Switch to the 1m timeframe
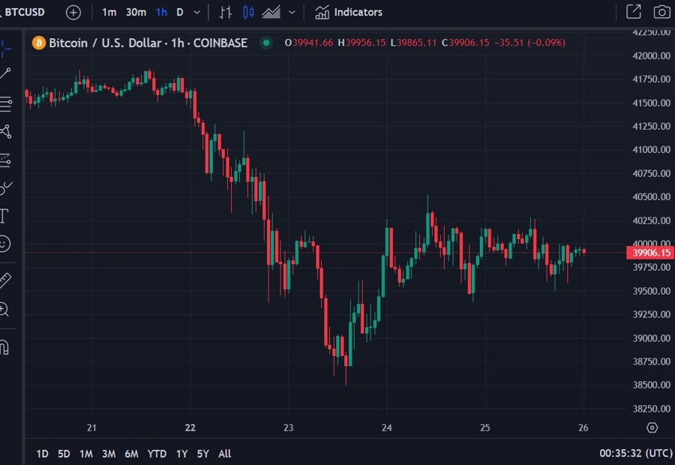This screenshot has width=675, height=465. pyautogui.click(x=109, y=13)
